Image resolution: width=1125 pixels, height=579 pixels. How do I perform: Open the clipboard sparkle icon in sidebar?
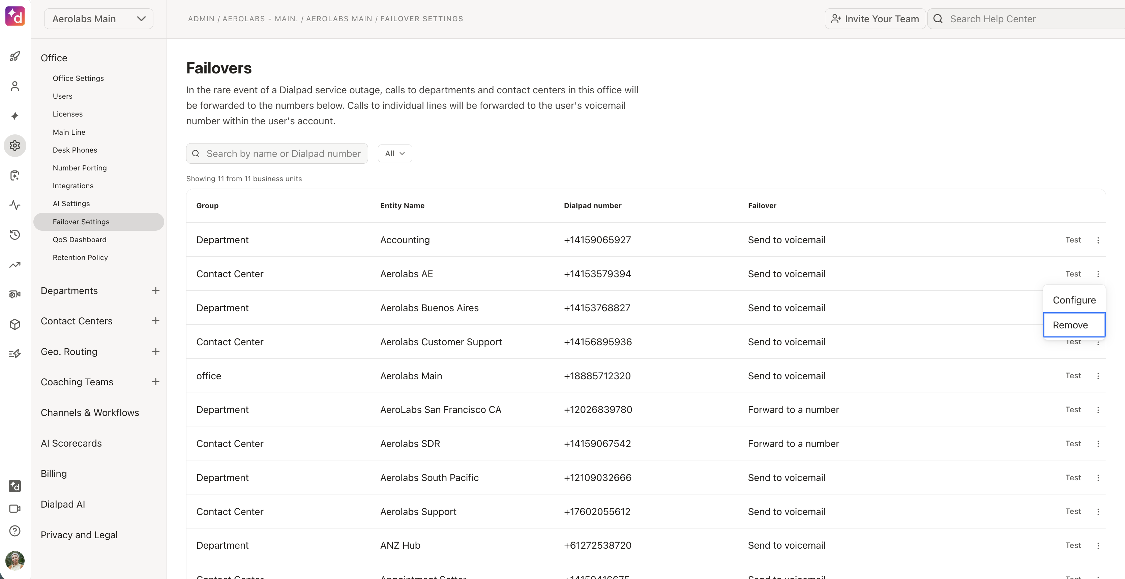15,175
